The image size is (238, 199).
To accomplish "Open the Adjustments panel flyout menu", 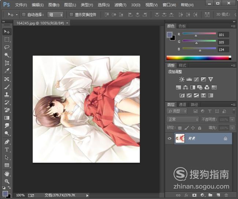I will tap(233, 65).
